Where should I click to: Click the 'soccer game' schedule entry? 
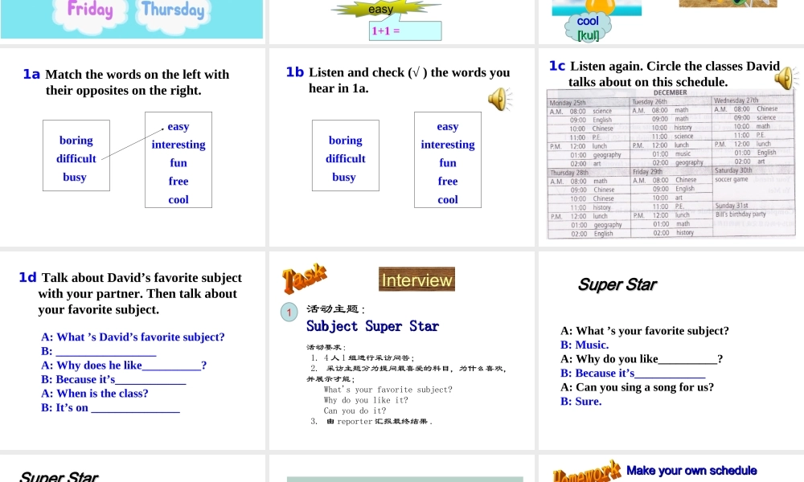coord(732,179)
